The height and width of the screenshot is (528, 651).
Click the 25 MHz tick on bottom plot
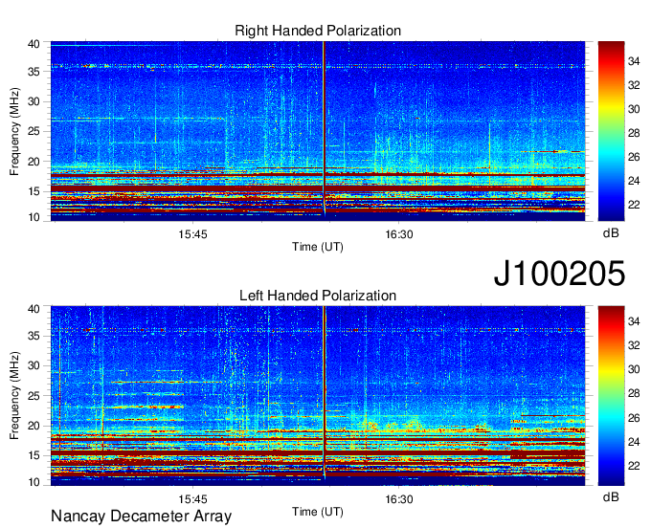pyautogui.click(x=34, y=396)
